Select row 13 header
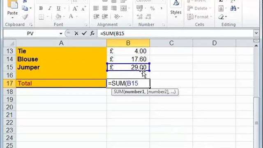Viewport: 263px width, 148px height. click(10, 51)
